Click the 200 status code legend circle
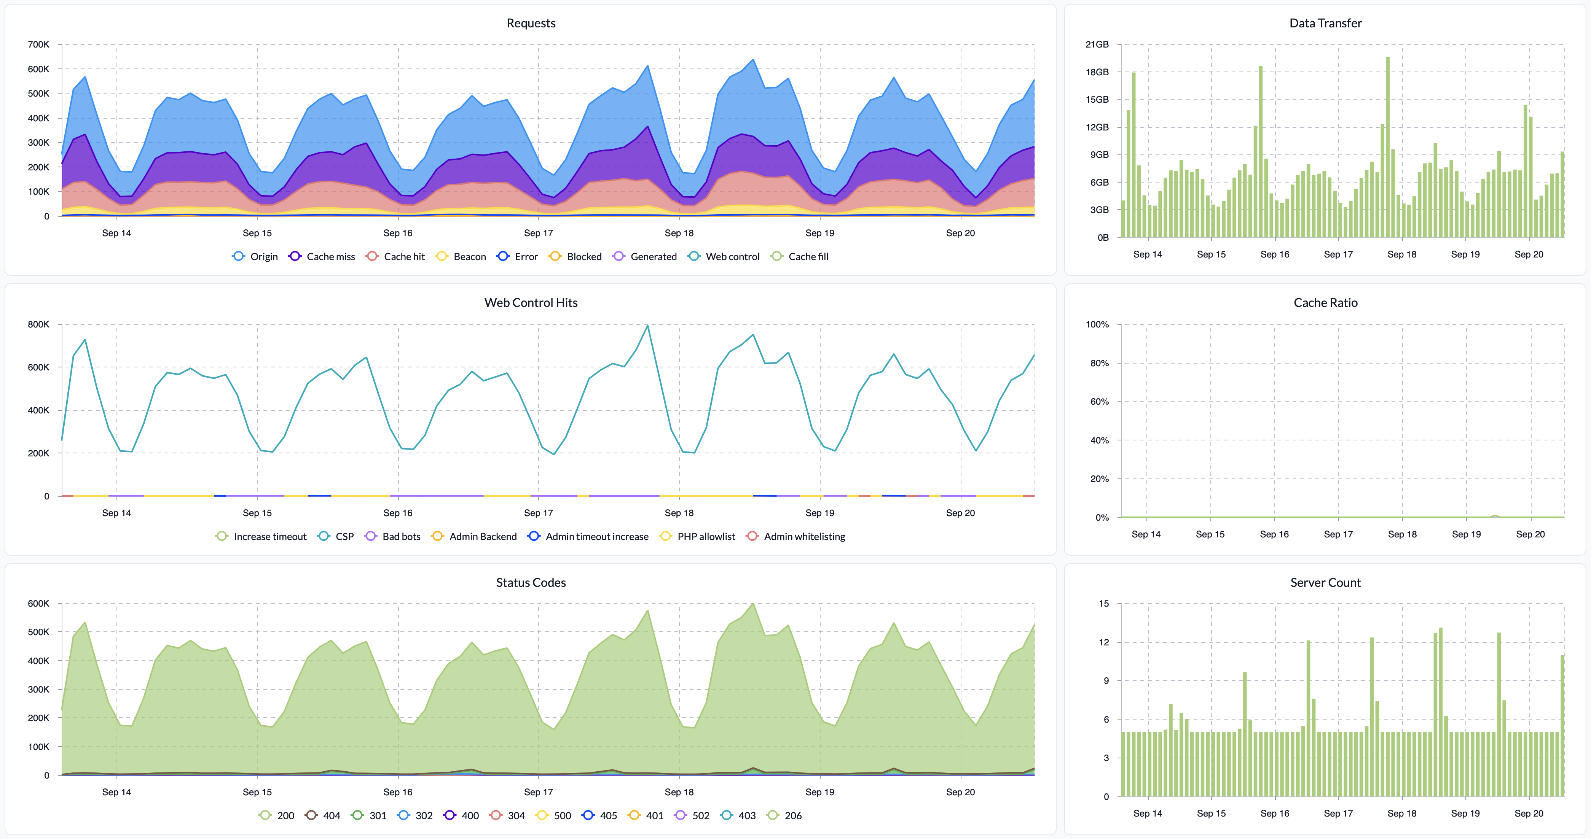1591x839 pixels. tap(265, 815)
